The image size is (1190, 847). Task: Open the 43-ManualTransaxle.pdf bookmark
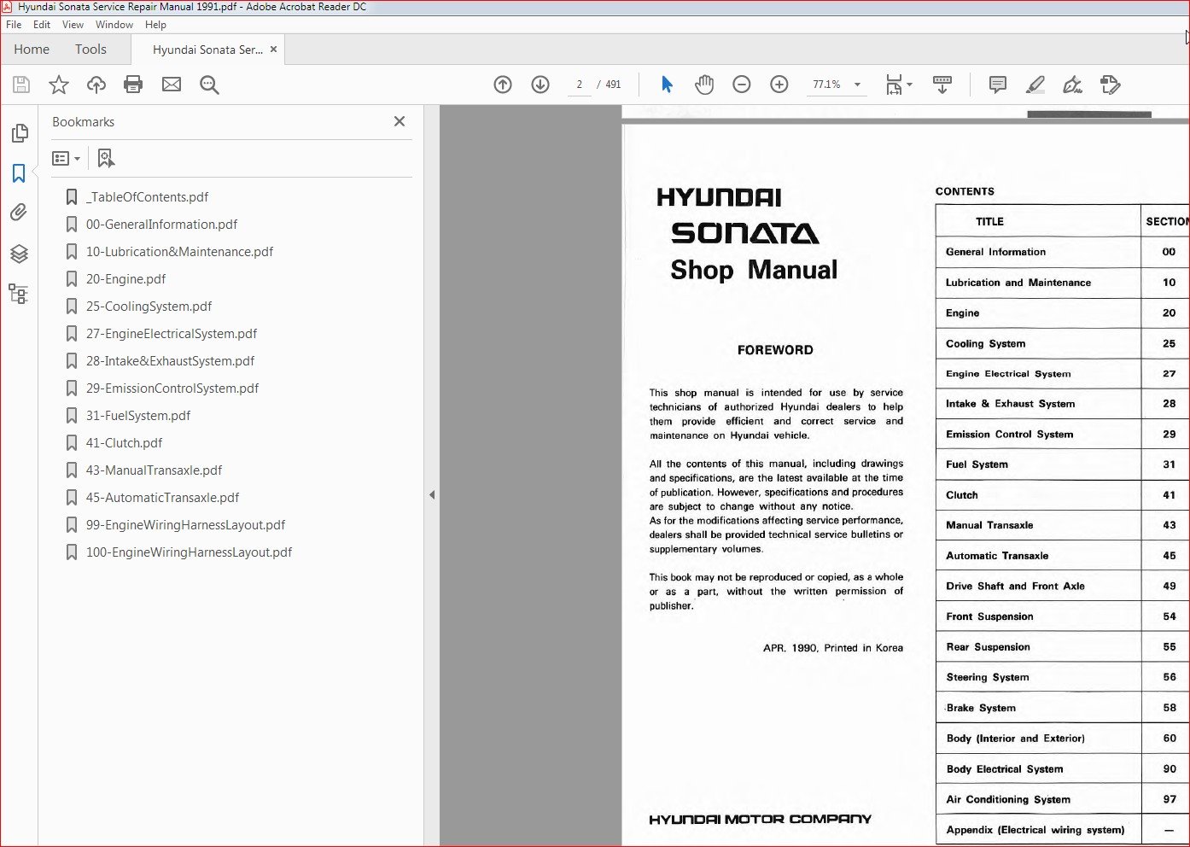point(154,470)
